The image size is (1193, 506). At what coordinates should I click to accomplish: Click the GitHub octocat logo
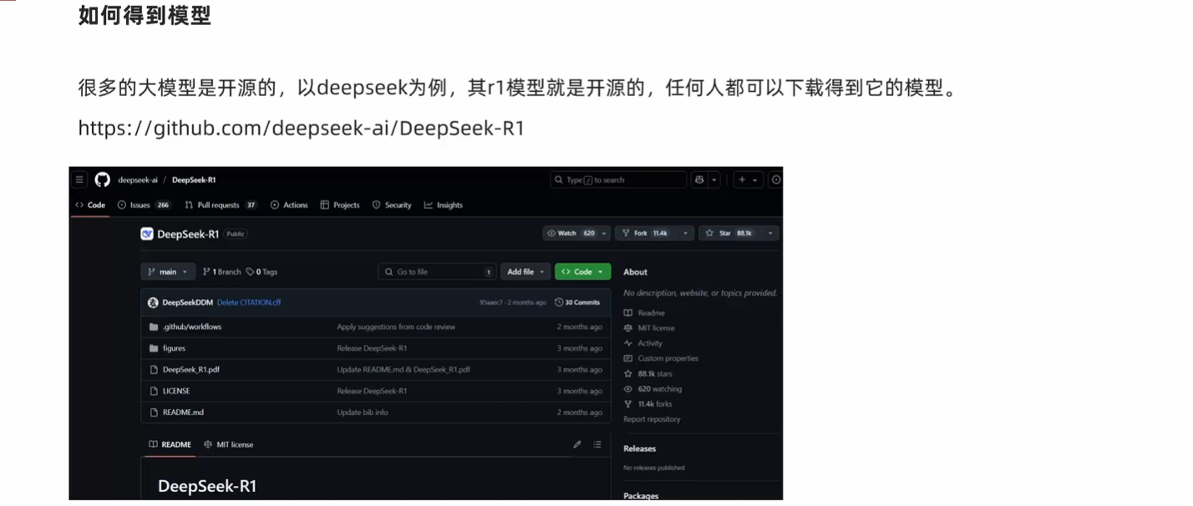point(102,180)
